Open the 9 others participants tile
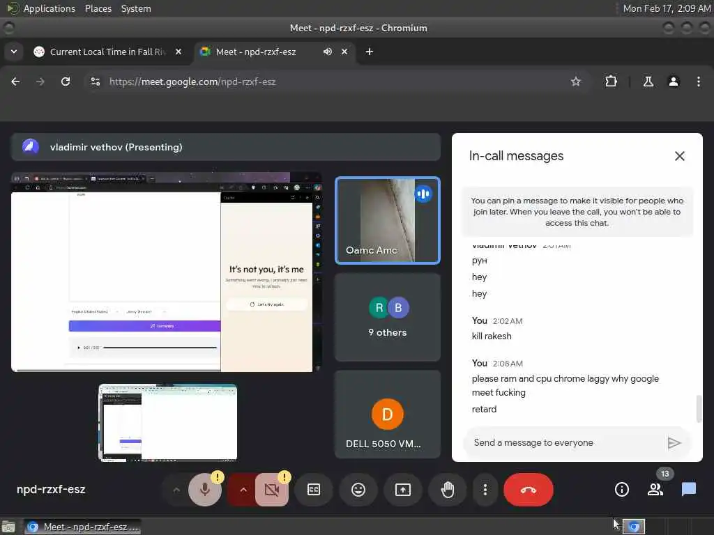 click(388, 318)
